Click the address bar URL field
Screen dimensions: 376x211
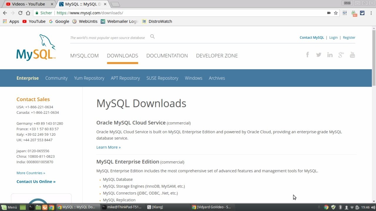(188, 13)
